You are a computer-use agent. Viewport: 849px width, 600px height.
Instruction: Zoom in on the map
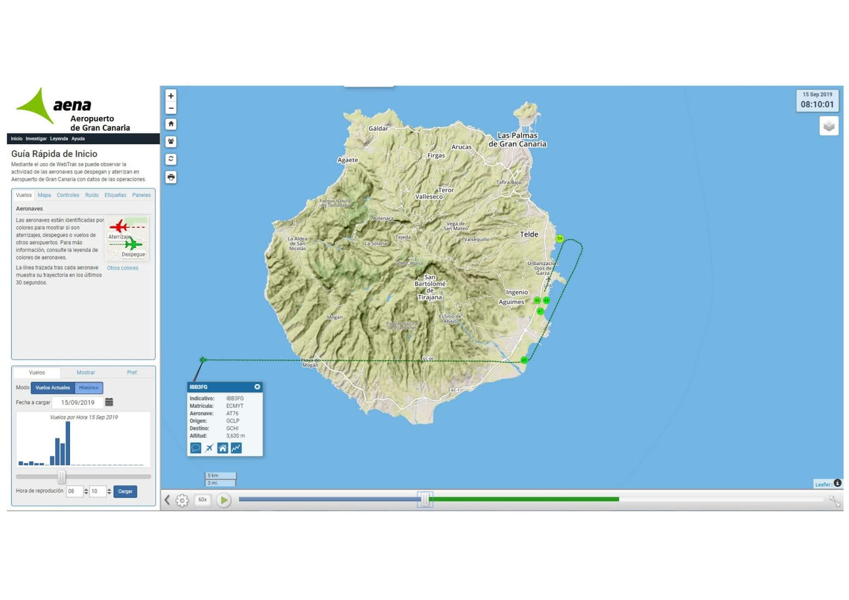point(171,96)
